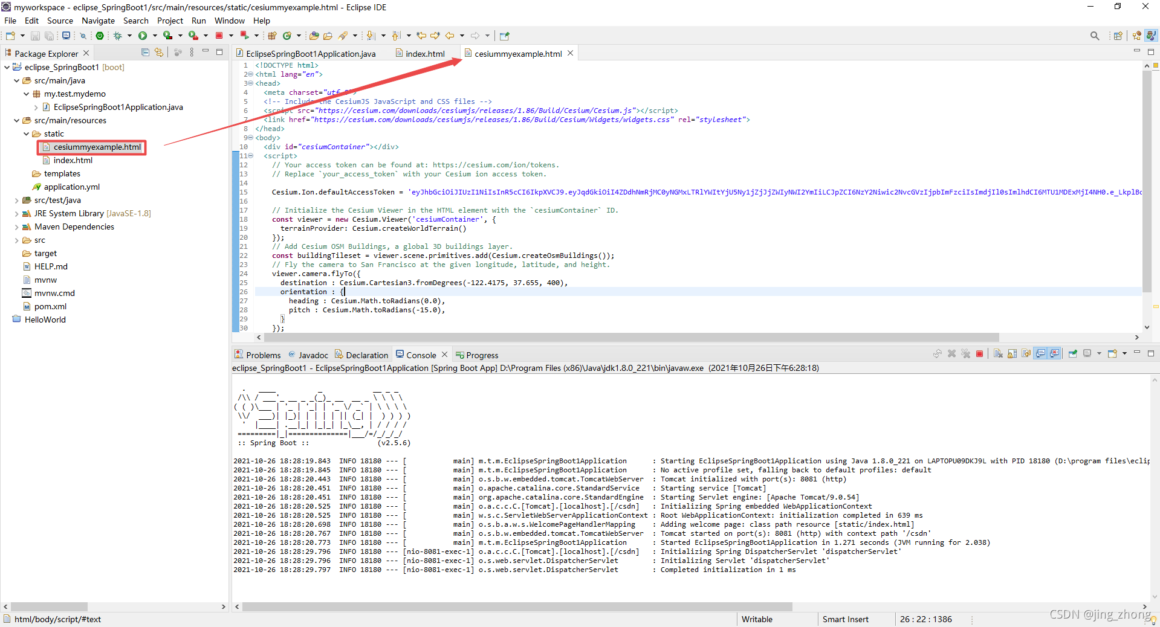
Task: Open the Project menu
Action: (x=170, y=21)
